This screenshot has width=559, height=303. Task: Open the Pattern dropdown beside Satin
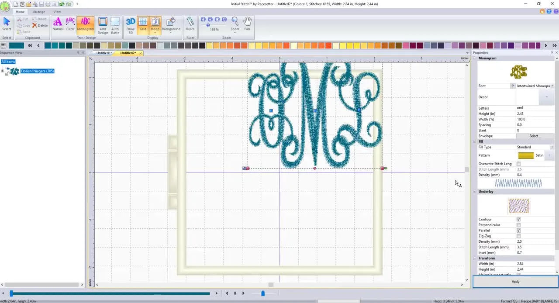549,155
